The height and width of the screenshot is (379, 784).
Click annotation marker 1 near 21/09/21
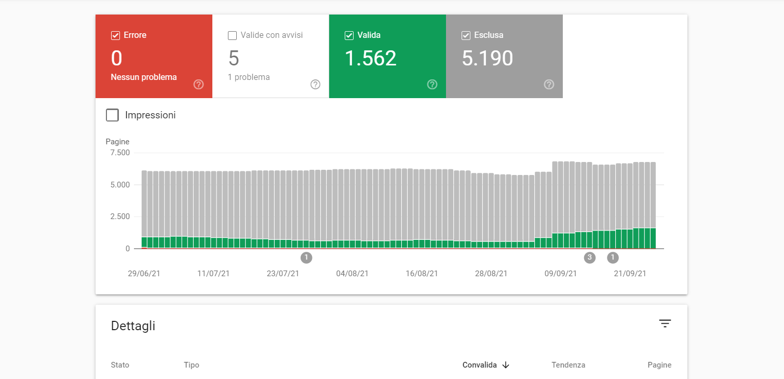point(613,258)
